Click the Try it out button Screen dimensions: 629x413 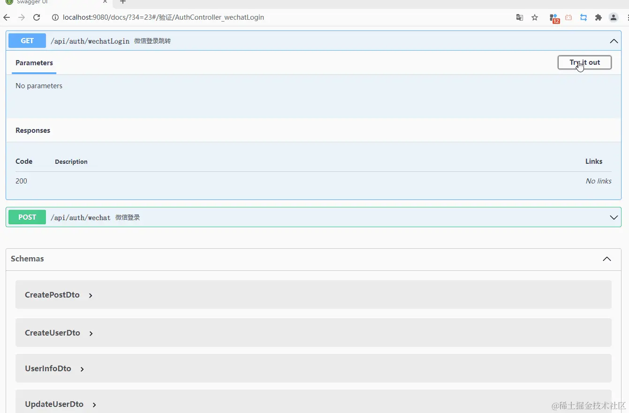[584, 62]
